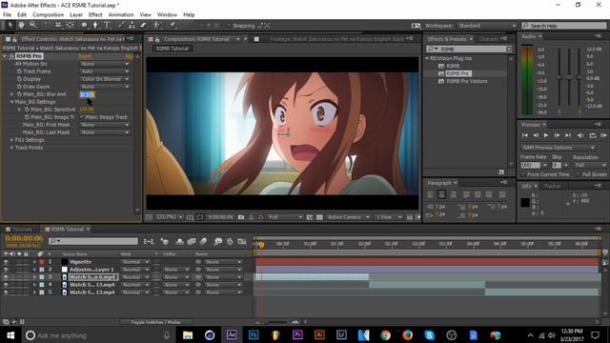Center align text in Paragraph panel

441,194
